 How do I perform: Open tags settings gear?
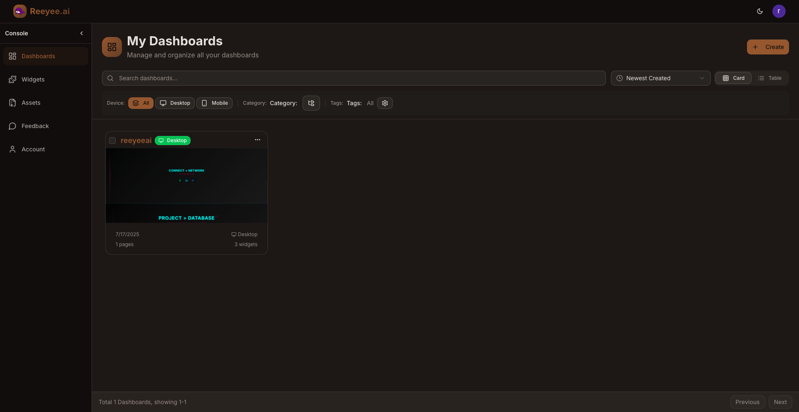[385, 103]
